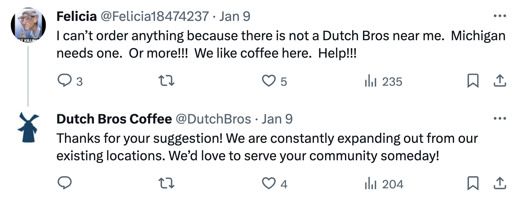
Task: View analytics for Dutch Bros reply
Action: (371, 183)
